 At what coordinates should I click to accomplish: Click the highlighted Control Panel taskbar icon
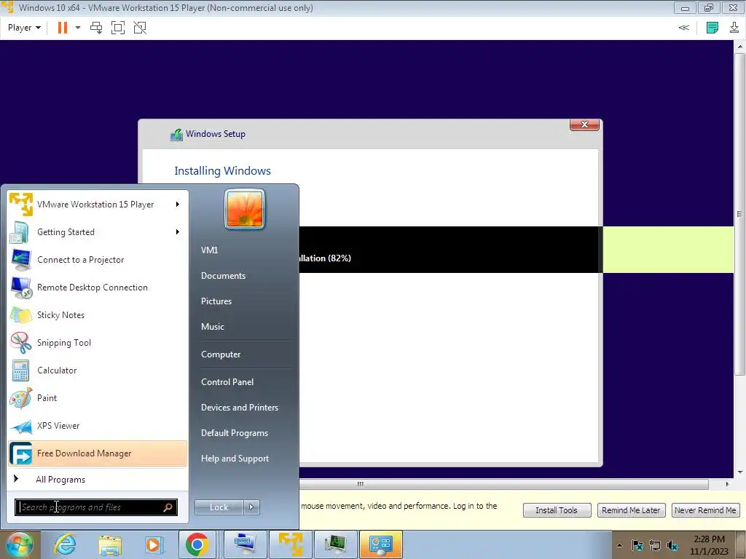[381, 544]
